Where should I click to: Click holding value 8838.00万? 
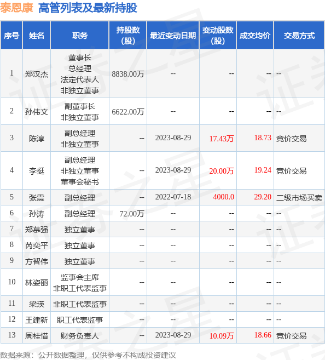pyautogui.click(x=128, y=74)
